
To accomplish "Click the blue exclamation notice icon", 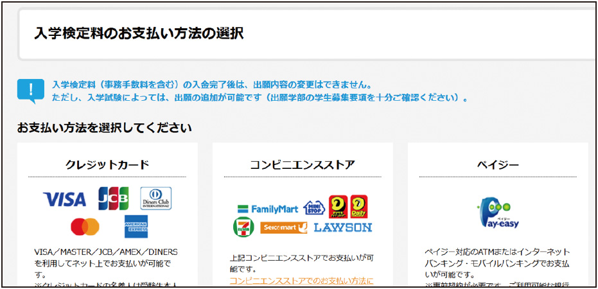I will [x=31, y=91].
